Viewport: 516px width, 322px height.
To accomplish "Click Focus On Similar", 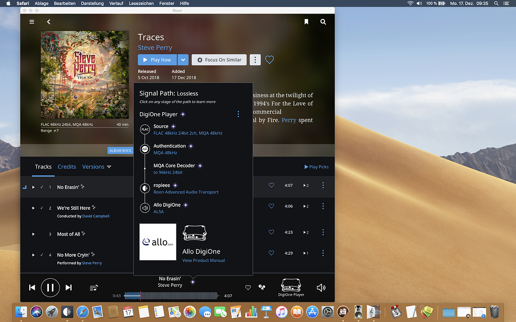I will (x=219, y=59).
